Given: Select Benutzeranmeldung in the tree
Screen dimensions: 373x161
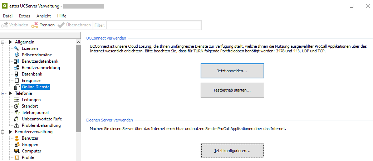Looking at the screenshot, I should pyautogui.click(x=41, y=67).
